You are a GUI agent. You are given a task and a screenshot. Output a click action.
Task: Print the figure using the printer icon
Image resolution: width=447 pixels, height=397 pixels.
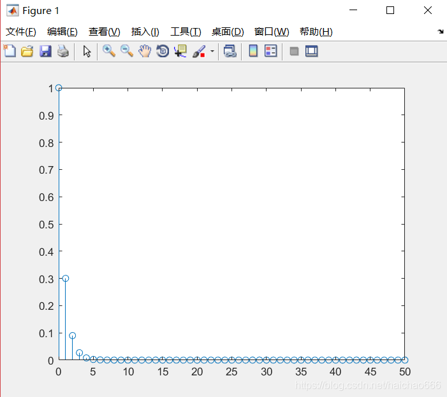point(63,52)
